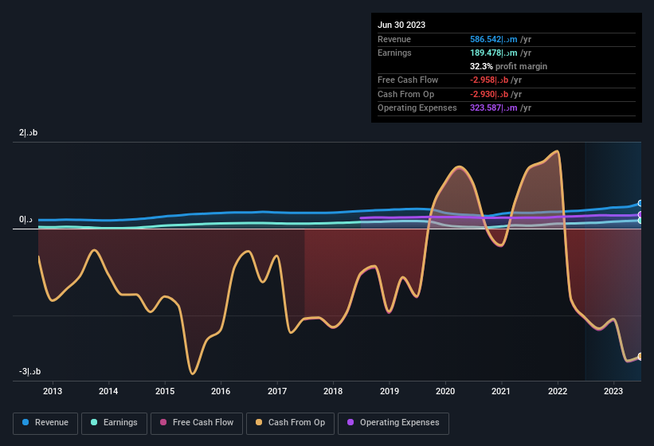Click the Operating Expenses value 323.587 in tooltip
Screen dimensions: 654x446
496,108
